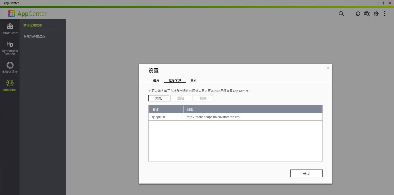Image resolution: width=394 pixels, height=195 pixels.
Task: Click the 删除 button
Action: tap(203, 98)
